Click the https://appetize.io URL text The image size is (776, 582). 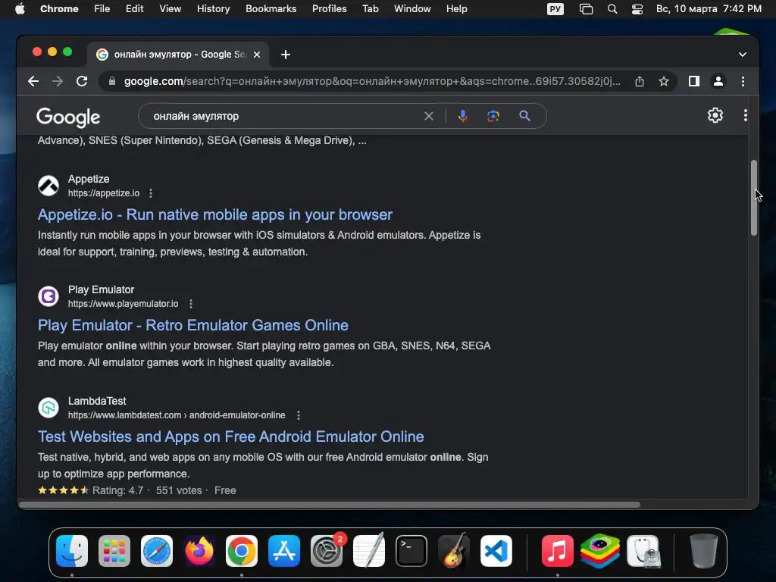pyautogui.click(x=104, y=193)
